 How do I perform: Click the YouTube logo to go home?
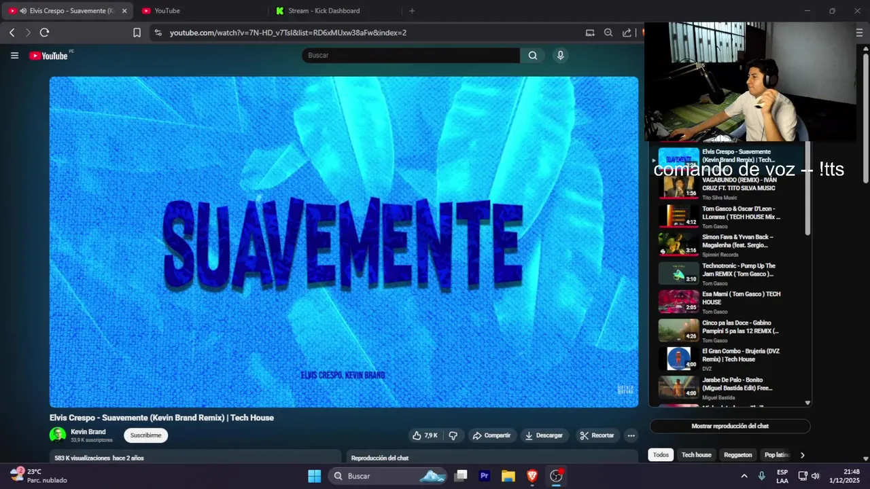pyautogui.click(x=48, y=56)
